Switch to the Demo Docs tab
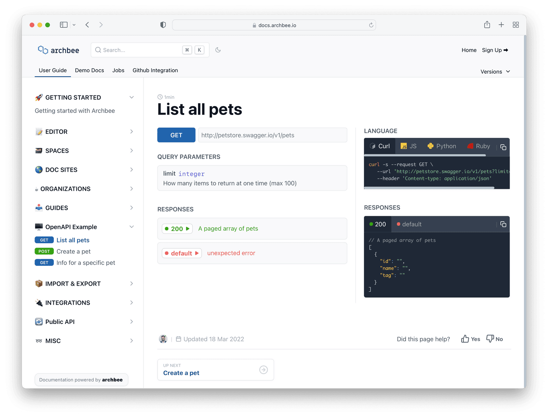Image resolution: width=548 pixels, height=417 pixels. pos(89,70)
